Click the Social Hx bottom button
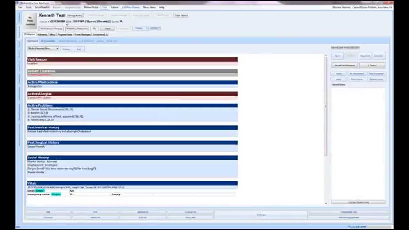 click(48, 218)
